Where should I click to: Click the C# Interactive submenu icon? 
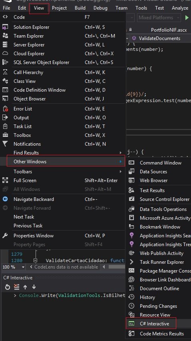click(131, 323)
